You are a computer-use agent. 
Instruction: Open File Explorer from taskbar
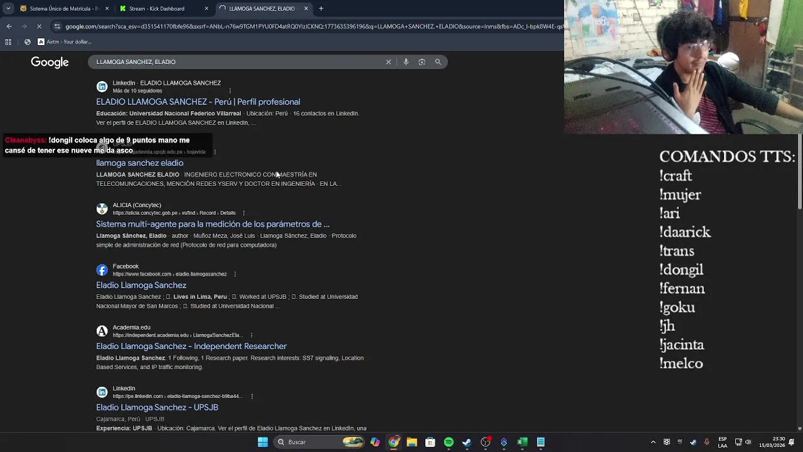click(412, 442)
